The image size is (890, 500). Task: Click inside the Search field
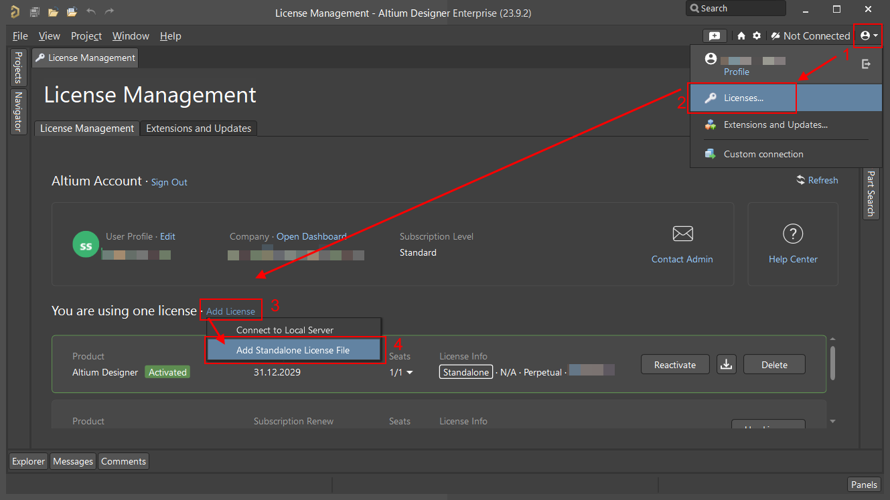(737, 8)
